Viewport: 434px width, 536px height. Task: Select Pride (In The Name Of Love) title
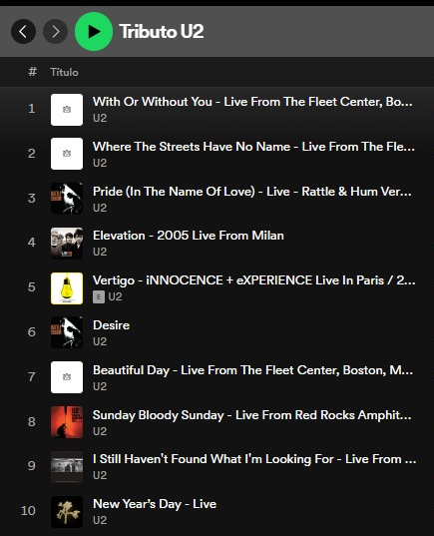252,192
